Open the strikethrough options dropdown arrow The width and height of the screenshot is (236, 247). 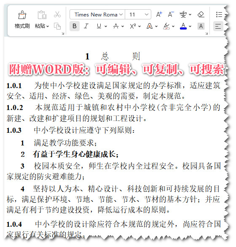point(123,26)
